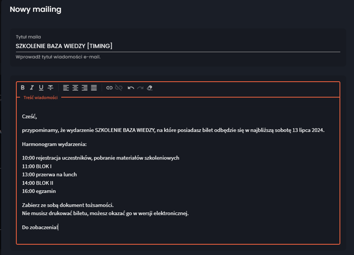
Task: Align message text to the right
Action: pos(84,88)
